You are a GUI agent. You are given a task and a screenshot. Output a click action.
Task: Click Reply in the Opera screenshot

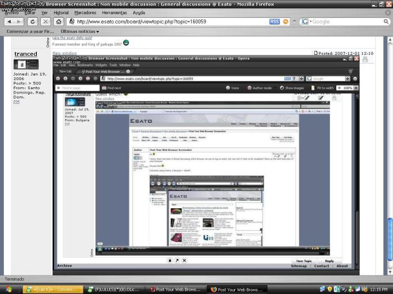329,261
